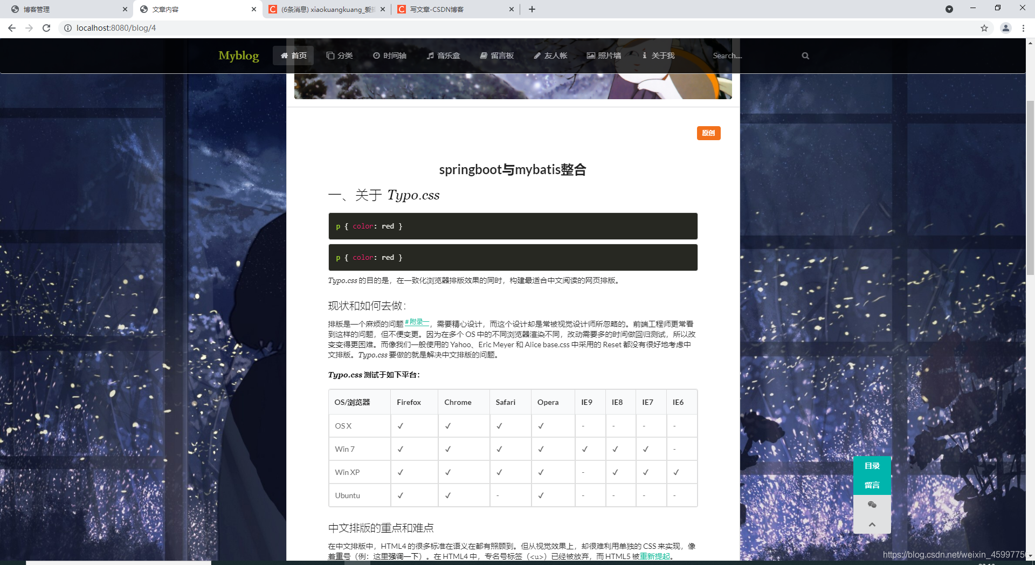Open the tab search dropdown
Viewport: 1035px width, 565px height.
[949, 9]
